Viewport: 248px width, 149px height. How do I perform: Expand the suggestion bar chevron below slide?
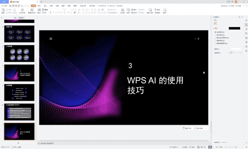(206, 128)
